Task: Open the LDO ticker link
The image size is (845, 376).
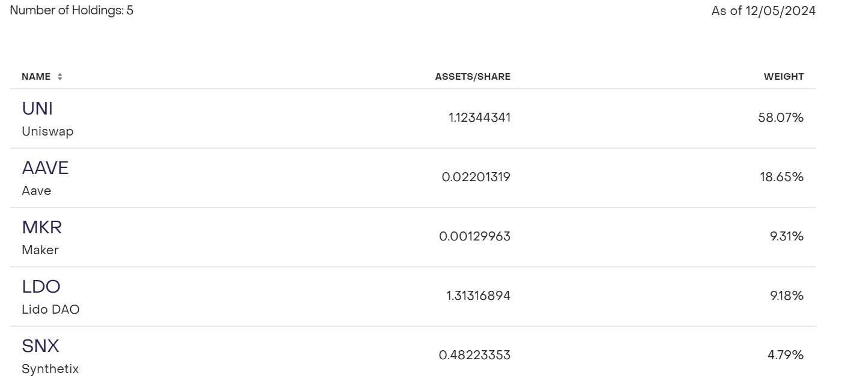Action: pyautogui.click(x=41, y=287)
